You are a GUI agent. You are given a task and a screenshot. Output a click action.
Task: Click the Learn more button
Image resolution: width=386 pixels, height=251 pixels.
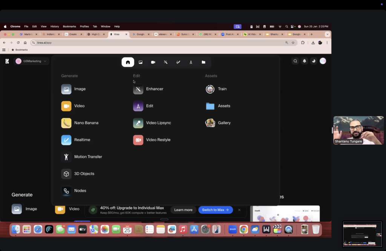point(183,210)
